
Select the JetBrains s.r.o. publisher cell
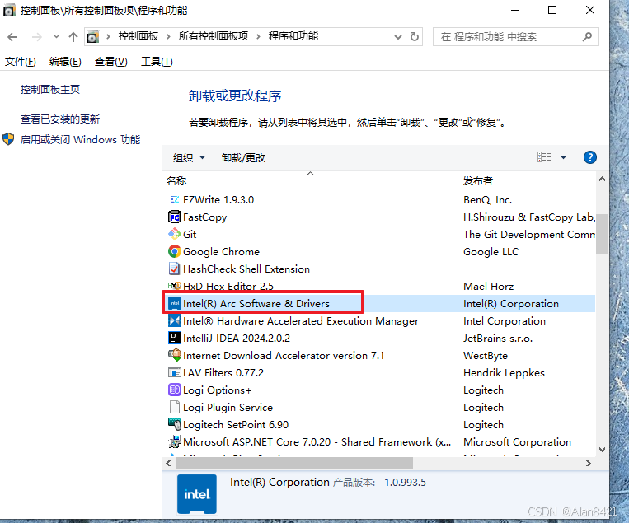click(x=498, y=339)
